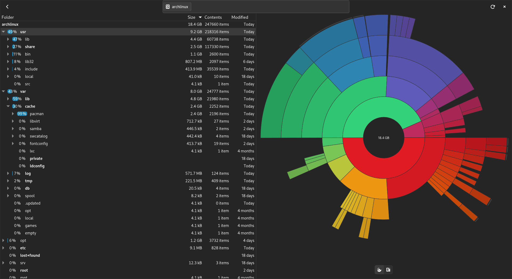Click the sort arrow next to Size
Screen dimensions: 512x279
pos(200,17)
